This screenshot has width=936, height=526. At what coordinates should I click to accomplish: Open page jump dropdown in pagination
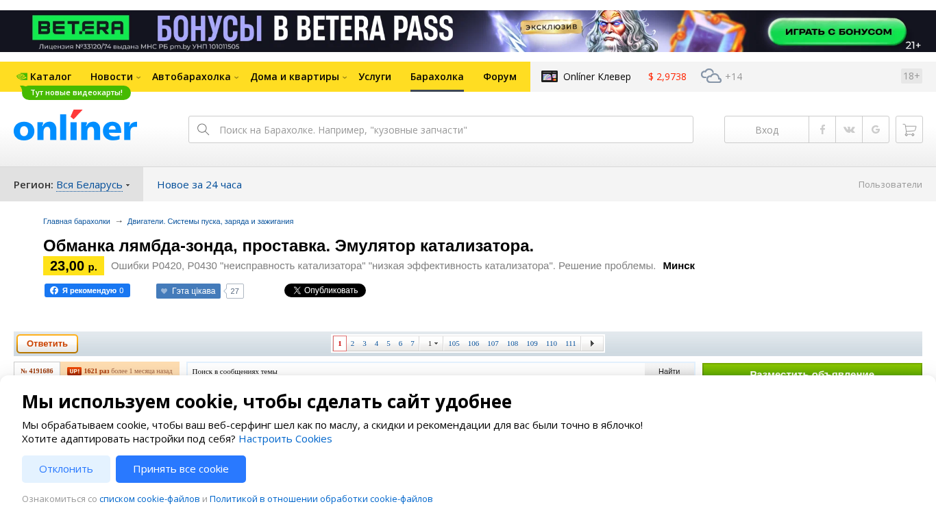tap(432, 343)
